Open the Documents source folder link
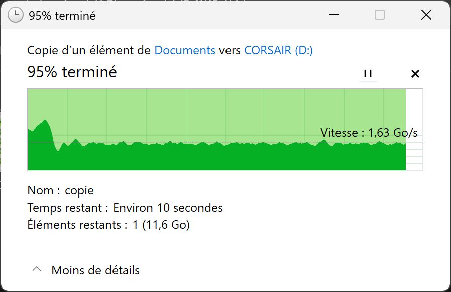This screenshot has width=451, height=292. [x=185, y=50]
